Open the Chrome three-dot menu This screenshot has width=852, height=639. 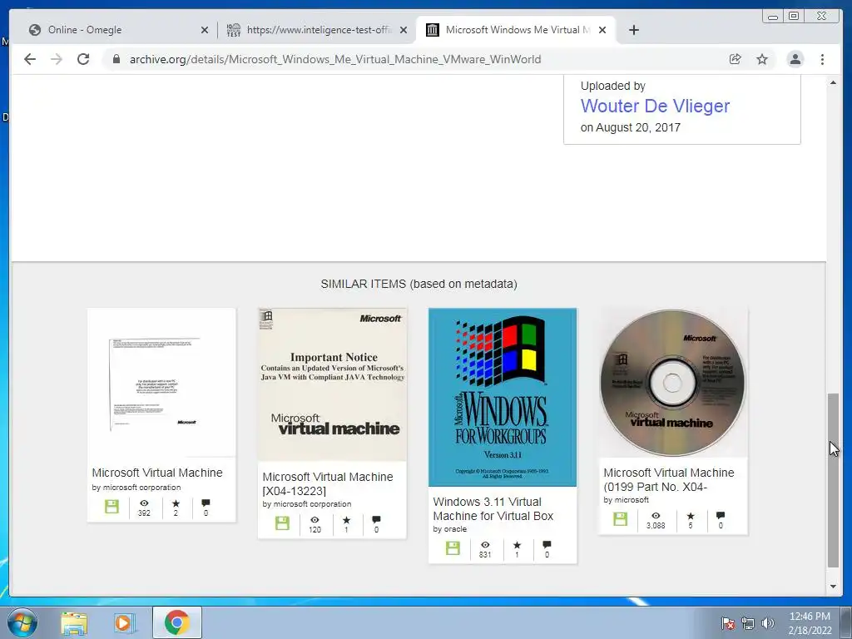[822, 59]
